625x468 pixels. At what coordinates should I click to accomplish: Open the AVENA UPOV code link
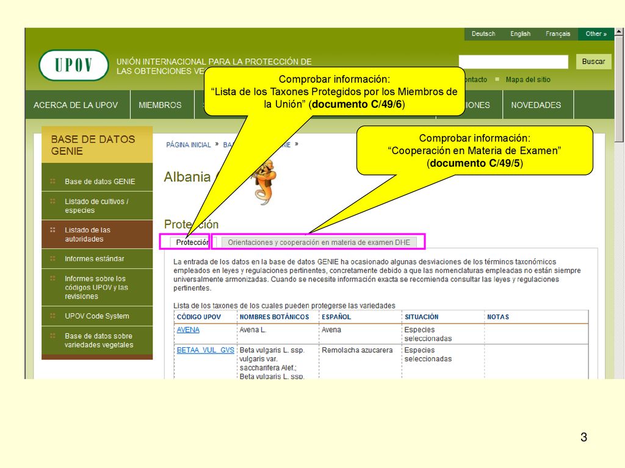coord(188,330)
